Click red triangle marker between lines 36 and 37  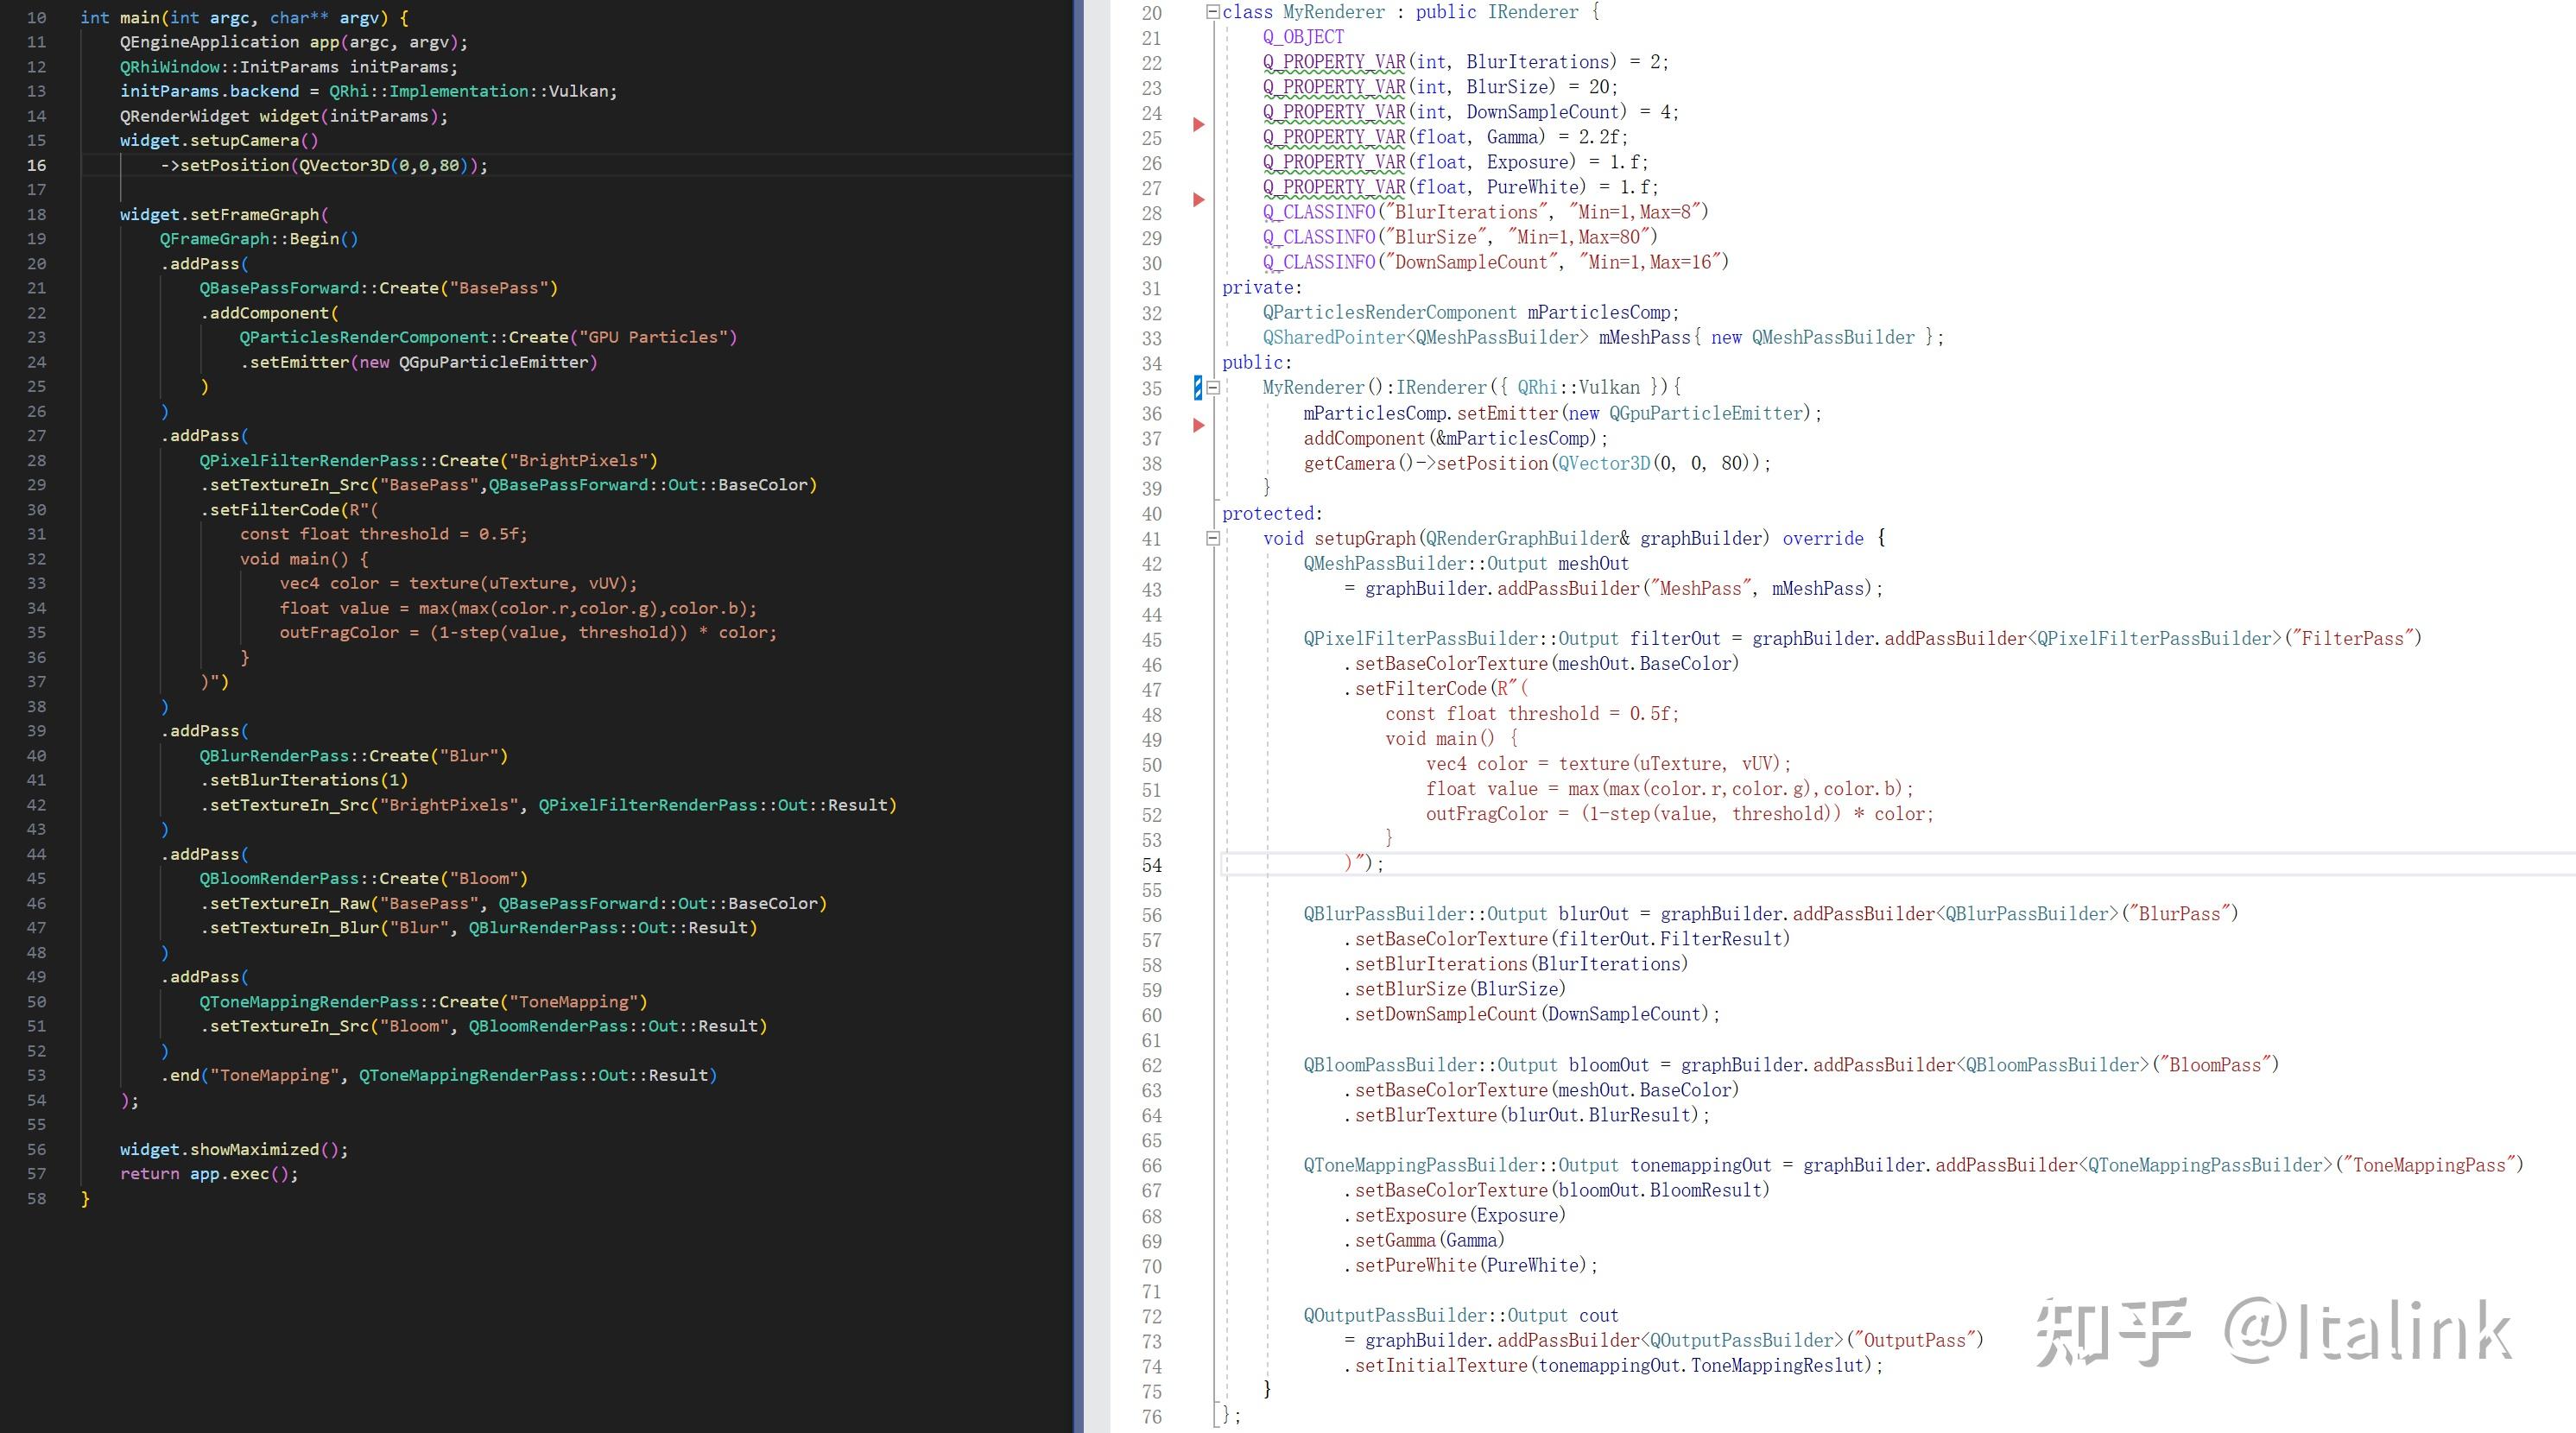coord(1198,426)
